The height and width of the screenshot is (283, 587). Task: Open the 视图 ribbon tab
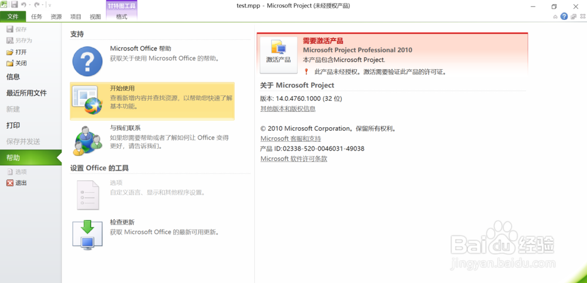pyautogui.click(x=95, y=16)
